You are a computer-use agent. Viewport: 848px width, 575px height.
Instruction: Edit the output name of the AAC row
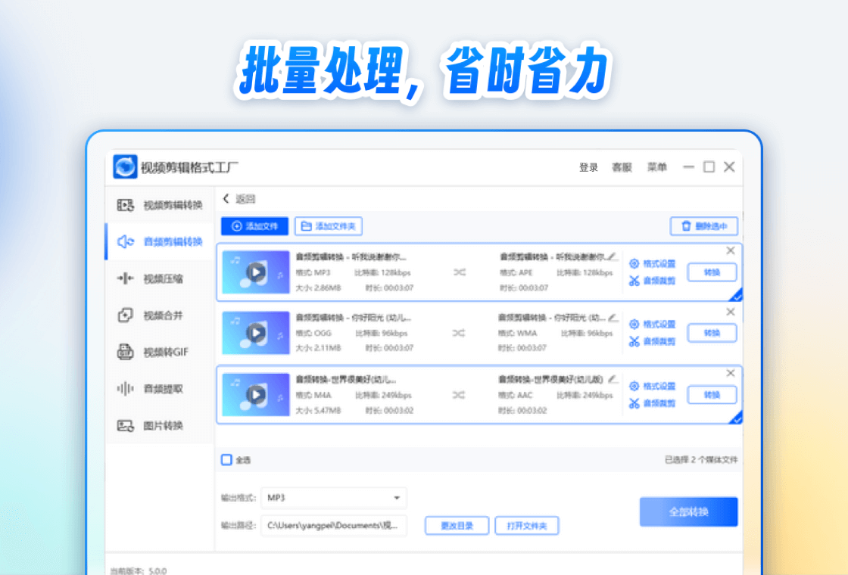pyautogui.click(x=613, y=379)
